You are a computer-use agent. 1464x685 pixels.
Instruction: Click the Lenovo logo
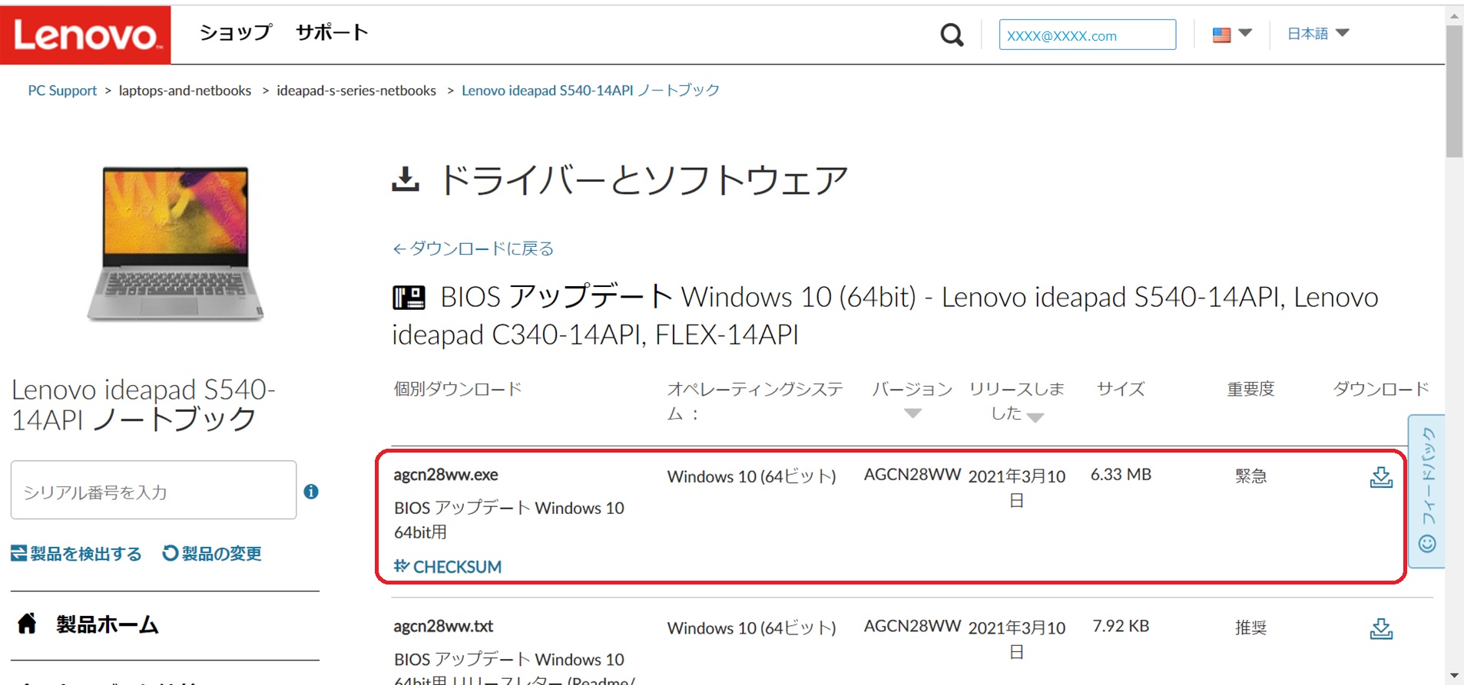tap(85, 35)
